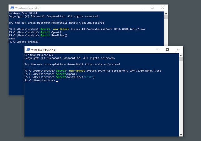This screenshot has width=201, height=141.
Task: Click the PowerShell icon in back window title bar
Action: tap(12, 8)
